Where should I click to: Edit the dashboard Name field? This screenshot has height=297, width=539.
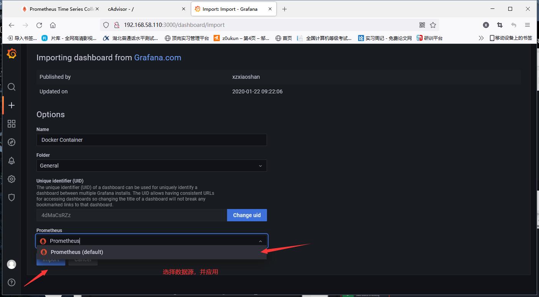pos(151,140)
